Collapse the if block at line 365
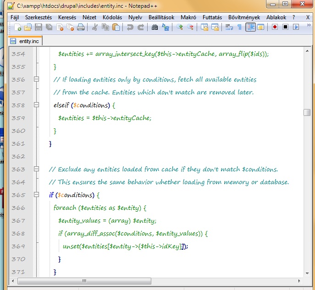The width and height of the screenshot is (315, 290). 36,194
